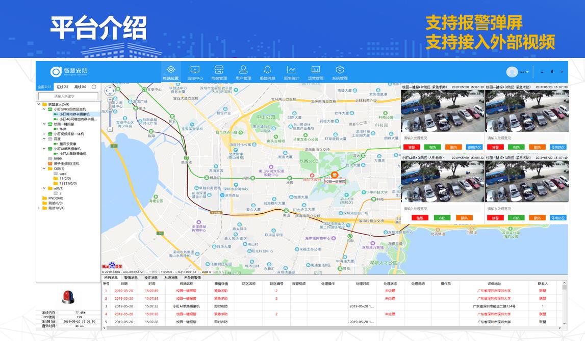The width and height of the screenshot is (585, 341).
Task: Switch to the 在线(5) device tab
Action: point(62,87)
